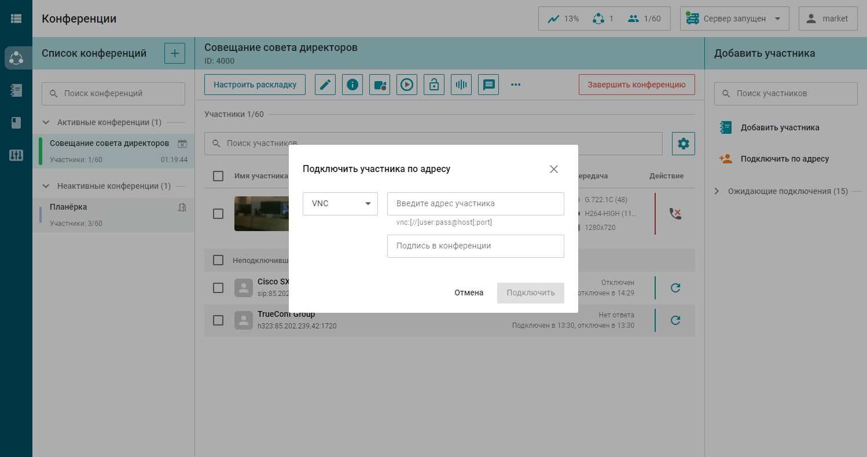
Task: Click the participants gear settings icon
Action: pyautogui.click(x=683, y=144)
